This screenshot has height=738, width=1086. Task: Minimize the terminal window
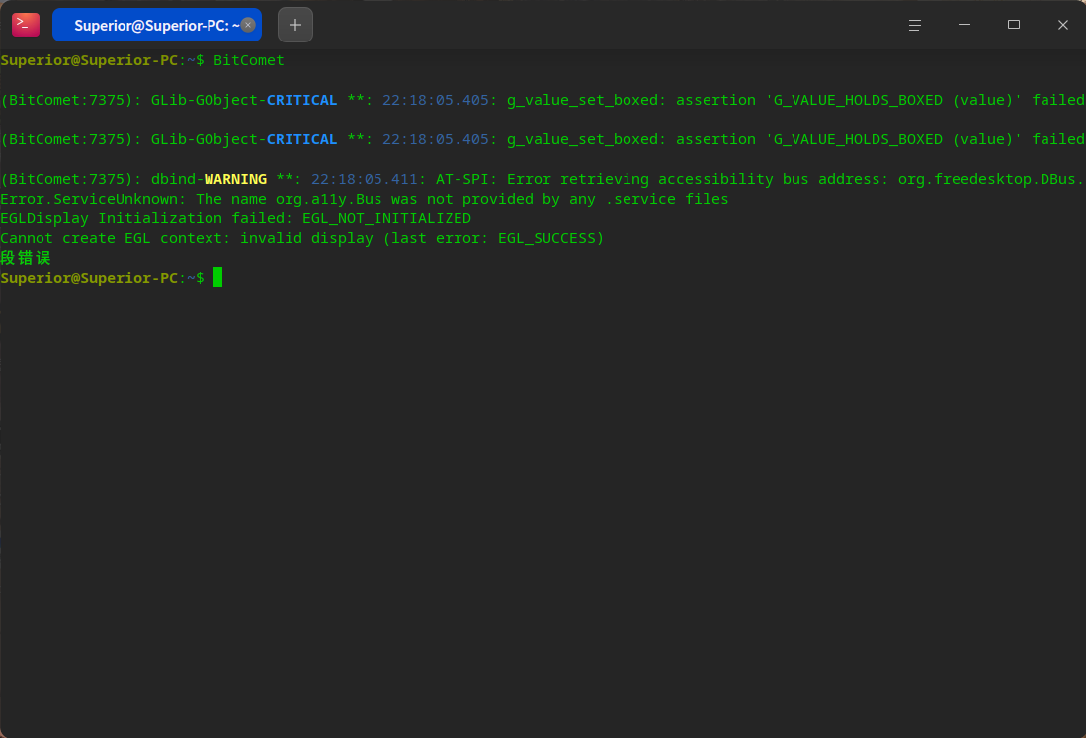point(964,25)
